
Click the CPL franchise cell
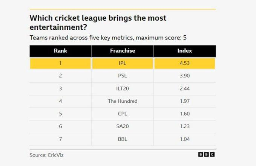122,114
